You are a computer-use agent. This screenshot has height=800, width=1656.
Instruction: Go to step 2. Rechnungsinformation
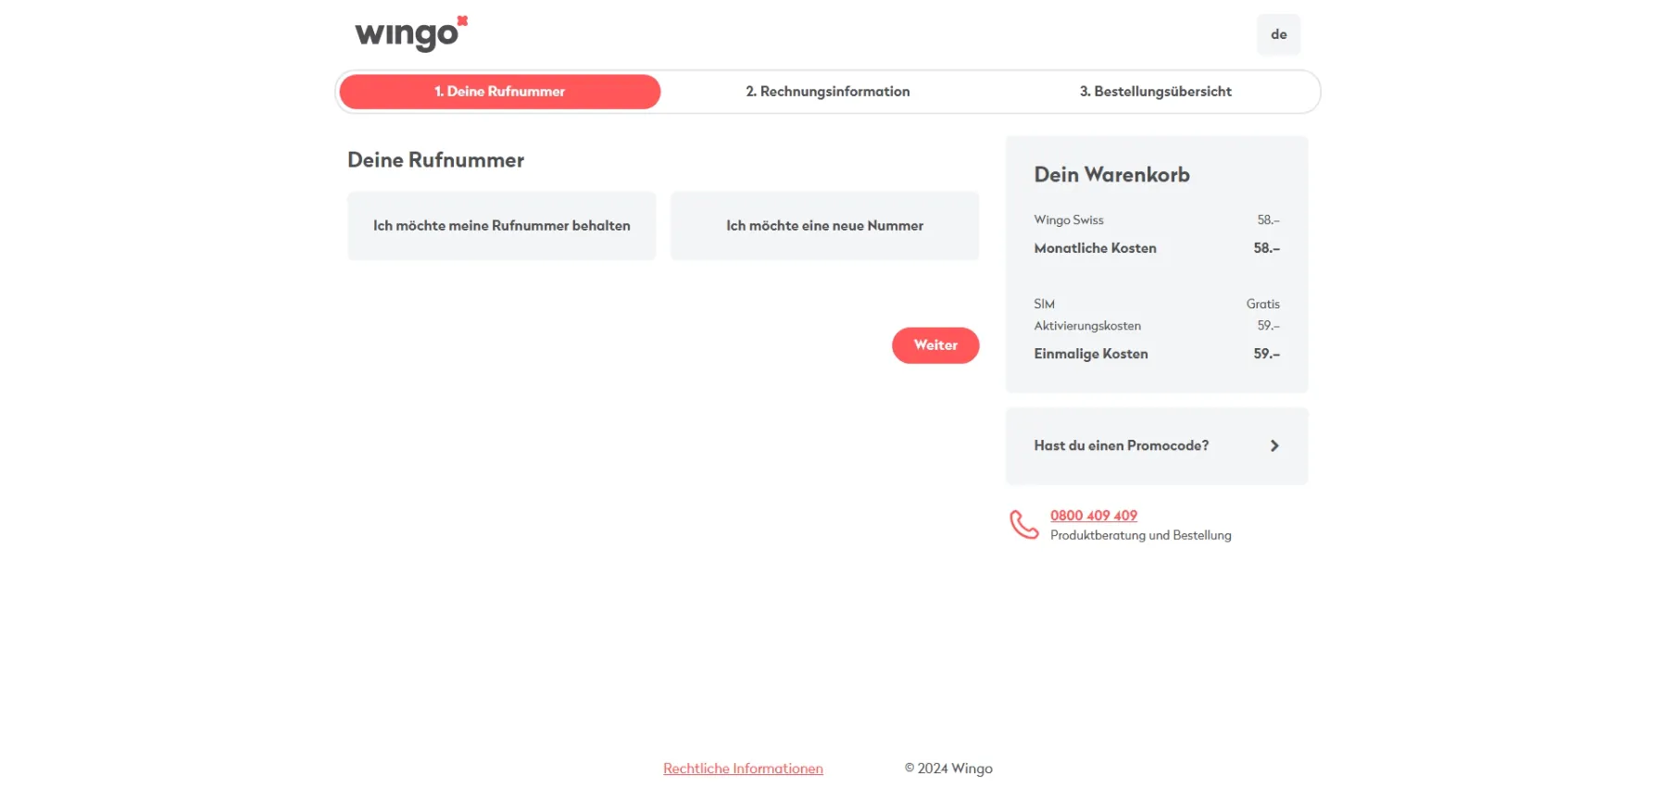click(828, 92)
